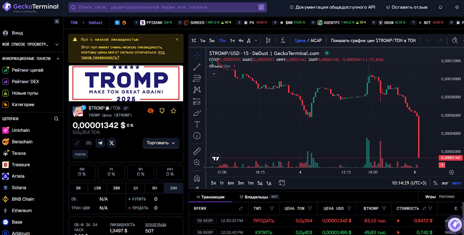The width and height of the screenshot is (464, 235).
Task: Open chart settings gear near the time axis
Action: click(452, 172)
